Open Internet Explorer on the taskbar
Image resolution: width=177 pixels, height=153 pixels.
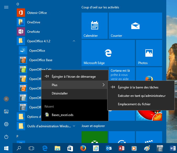pyautogui.click(x=96, y=148)
